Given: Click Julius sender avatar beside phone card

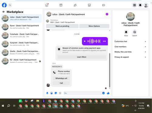Looking at the screenshot, I should 48,85.
